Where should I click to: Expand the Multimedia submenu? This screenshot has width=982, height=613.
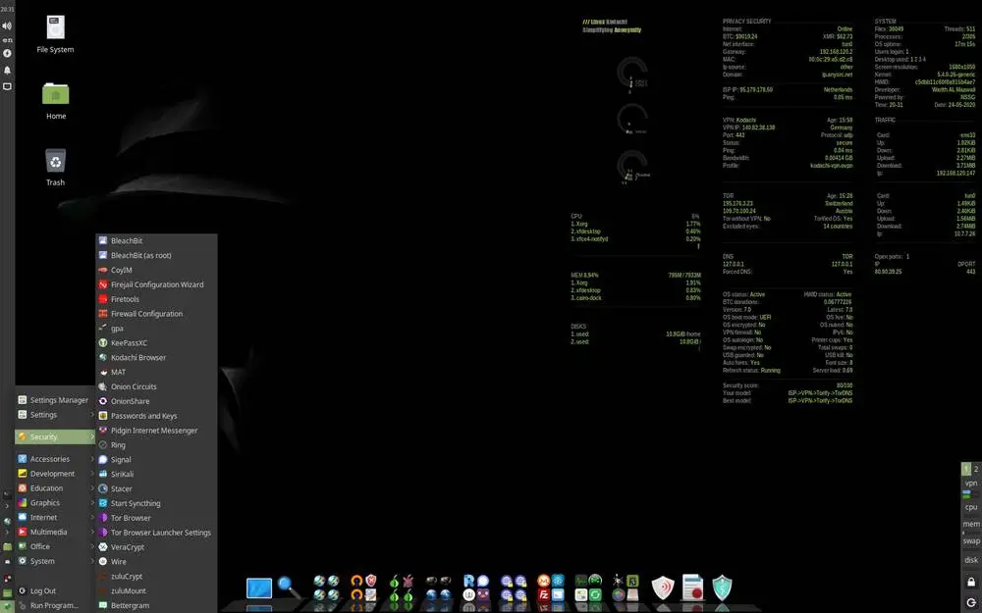pos(55,532)
